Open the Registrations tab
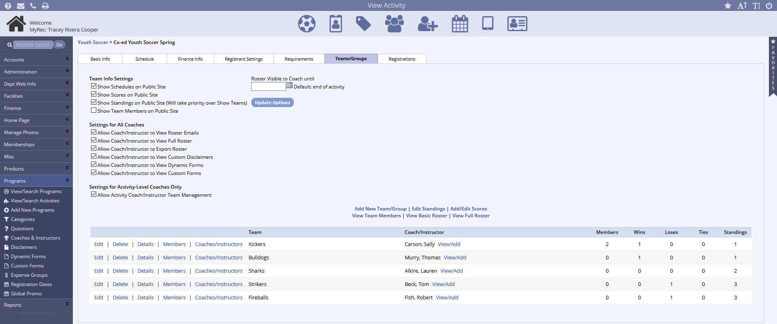 point(402,59)
